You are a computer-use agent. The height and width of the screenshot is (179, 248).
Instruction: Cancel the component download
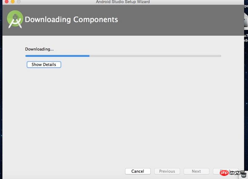(138, 171)
